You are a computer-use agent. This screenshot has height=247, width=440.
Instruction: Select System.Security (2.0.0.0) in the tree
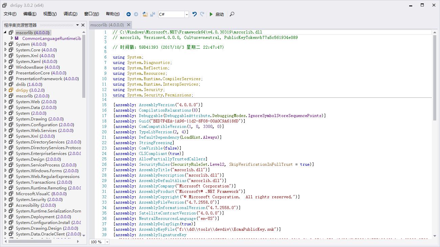[x=39, y=199]
